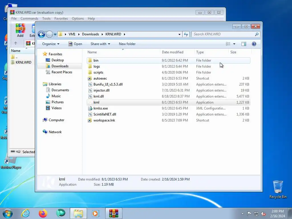Click the muted volume tray icon
This screenshot has height=219, width=292.
click(x=263, y=214)
